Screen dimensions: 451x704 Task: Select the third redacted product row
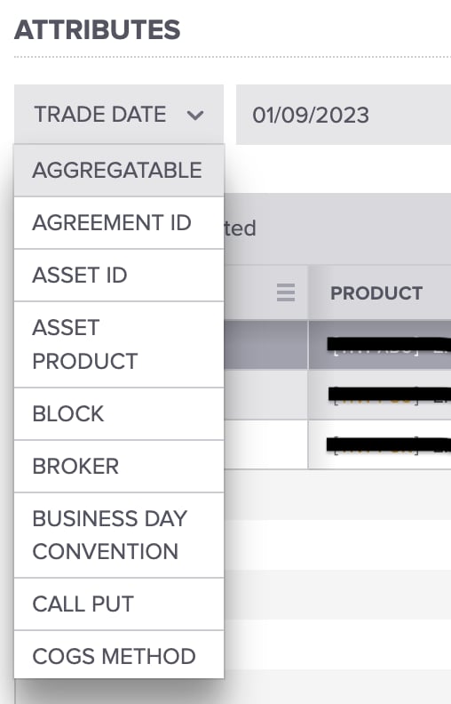click(x=379, y=445)
